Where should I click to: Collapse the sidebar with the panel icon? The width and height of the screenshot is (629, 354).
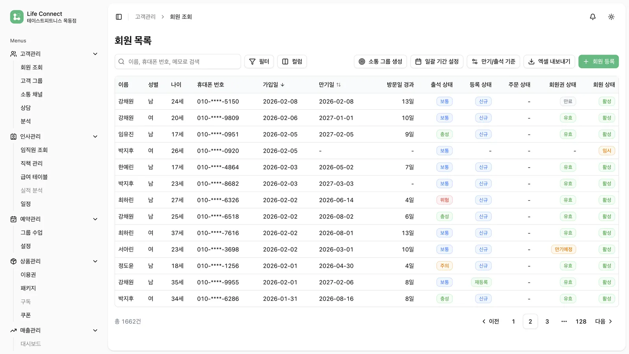pyautogui.click(x=119, y=17)
